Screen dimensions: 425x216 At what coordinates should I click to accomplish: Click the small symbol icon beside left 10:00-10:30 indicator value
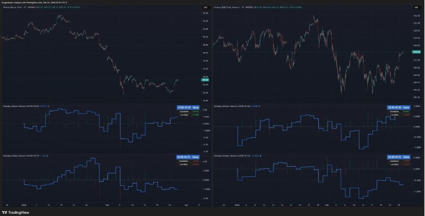48,106
